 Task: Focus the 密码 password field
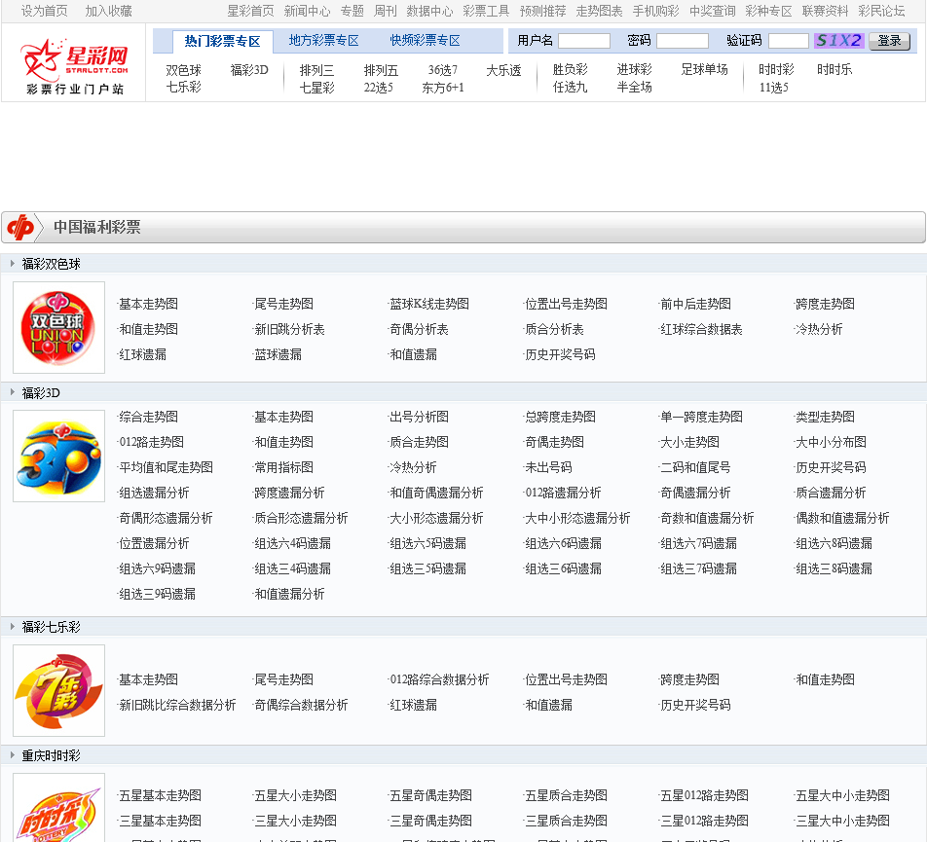tap(683, 41)
